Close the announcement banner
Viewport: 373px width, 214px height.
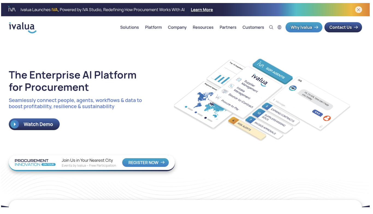coord(359,10)
